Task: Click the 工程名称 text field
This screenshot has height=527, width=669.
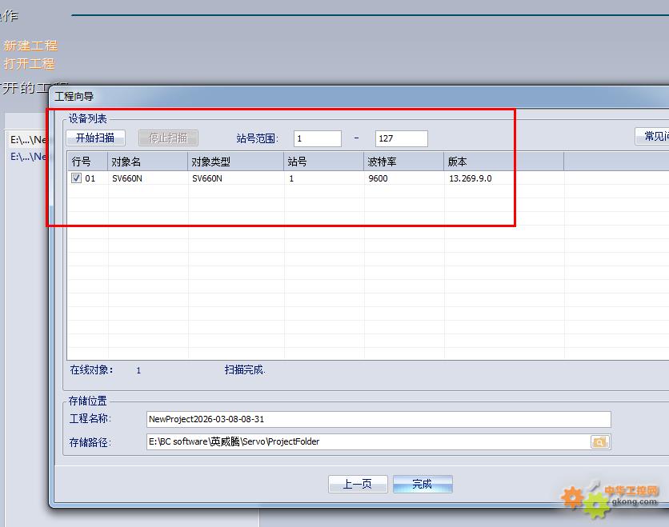Action: click(379, 419)
